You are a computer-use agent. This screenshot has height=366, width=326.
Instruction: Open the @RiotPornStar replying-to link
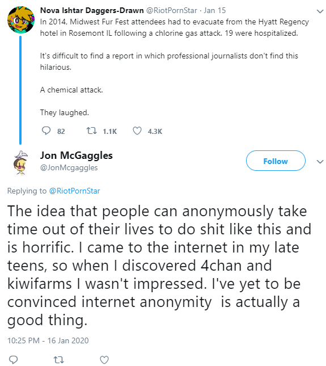coord(74,191)
